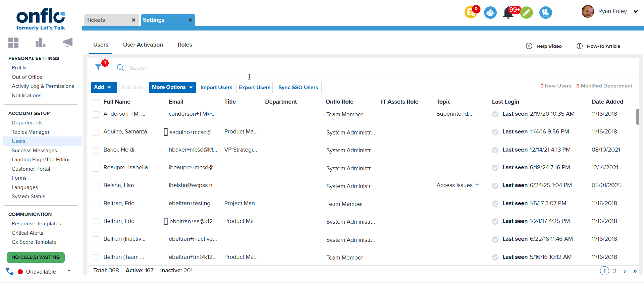Switch to the Roles tab
644x283 pixels.
point(185,45)
